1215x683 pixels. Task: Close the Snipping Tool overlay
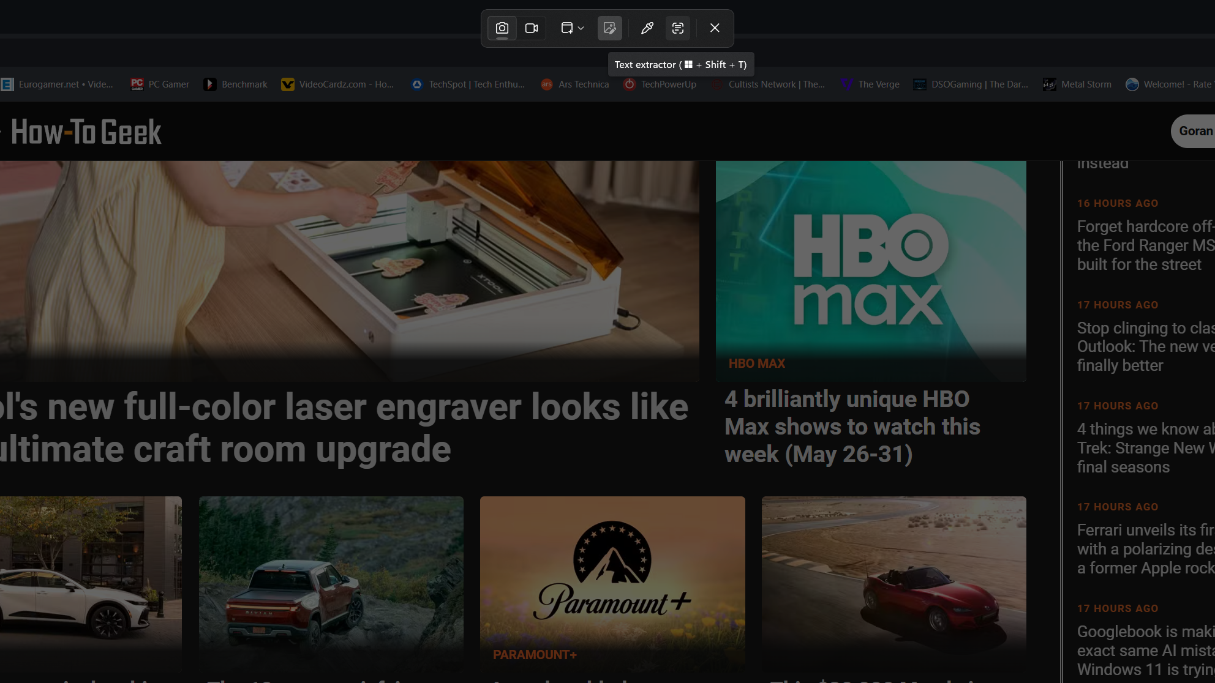point(715,28)
